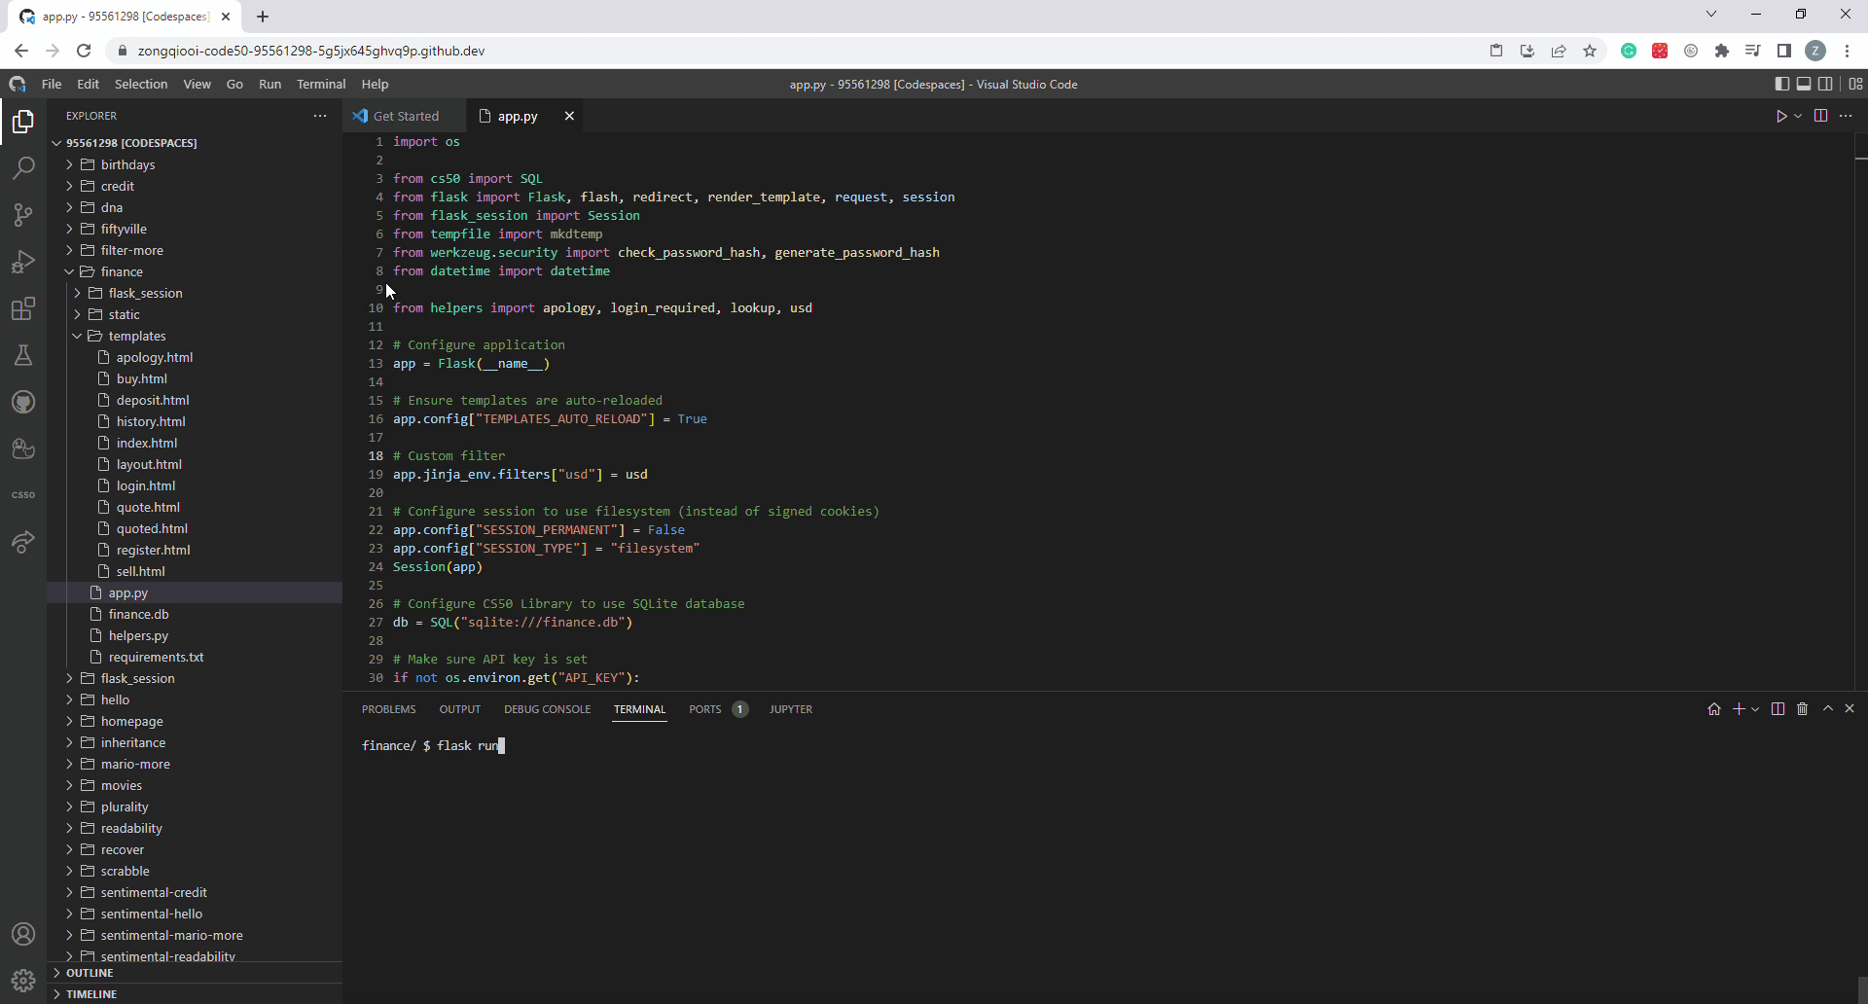Open the Extensions view
1868x1004 pixels.
pos(23,308)
